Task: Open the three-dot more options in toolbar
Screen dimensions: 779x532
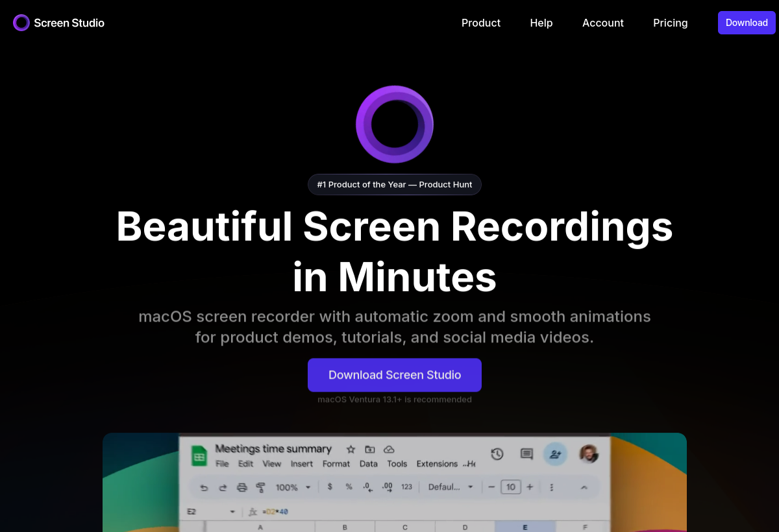Action: [552, 487]
